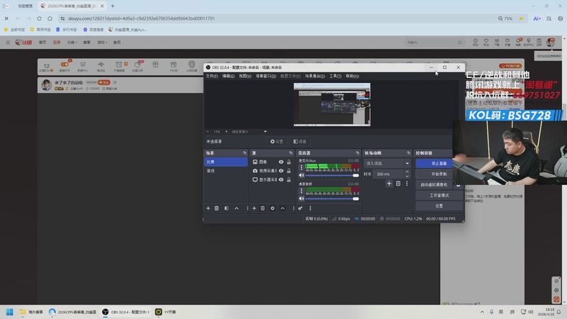Decrease transition duration with down arrow

(x=407, y=176)
